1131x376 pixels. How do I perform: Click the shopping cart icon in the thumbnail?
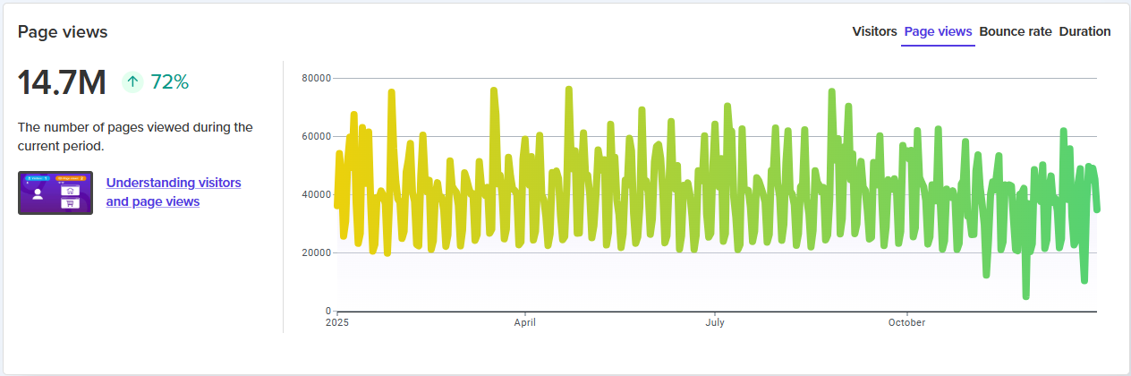69,203
